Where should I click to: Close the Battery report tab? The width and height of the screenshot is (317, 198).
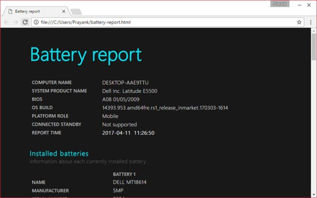[x=63, y=10]
